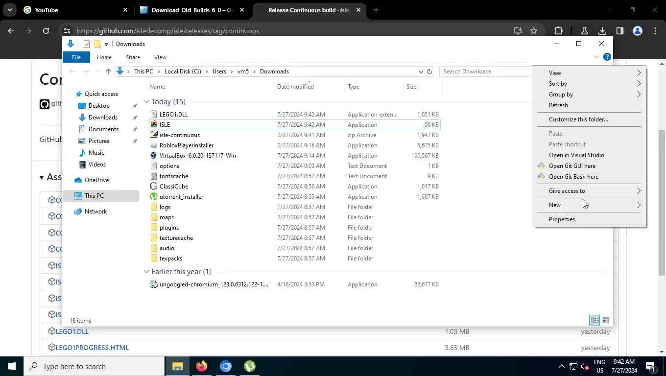The width and height of the screenshot is (666, 376).
Task: Click the LEGO1.DLL file icon
Action: pos(154,114)
